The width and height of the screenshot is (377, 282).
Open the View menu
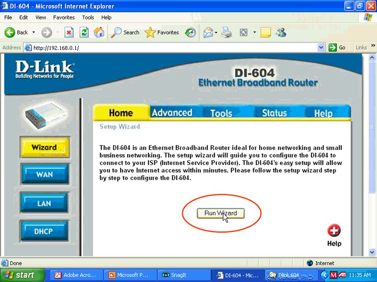[40, 18]
